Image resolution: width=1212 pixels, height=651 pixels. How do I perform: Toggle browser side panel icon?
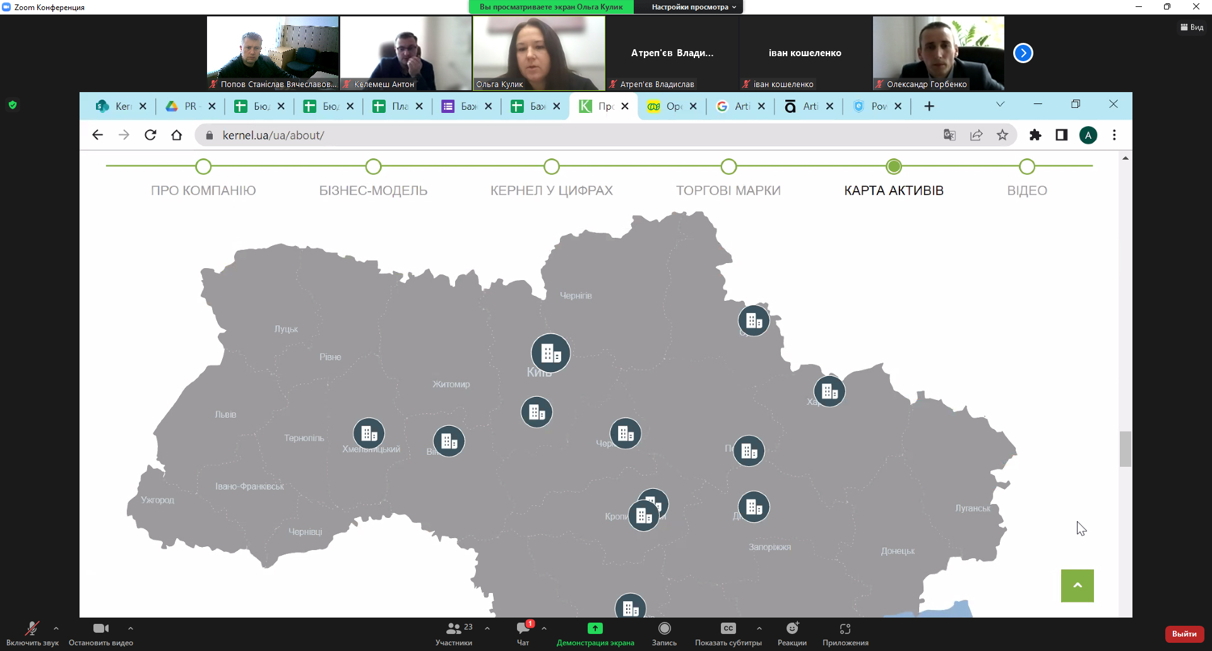(x=1062, y=135)
